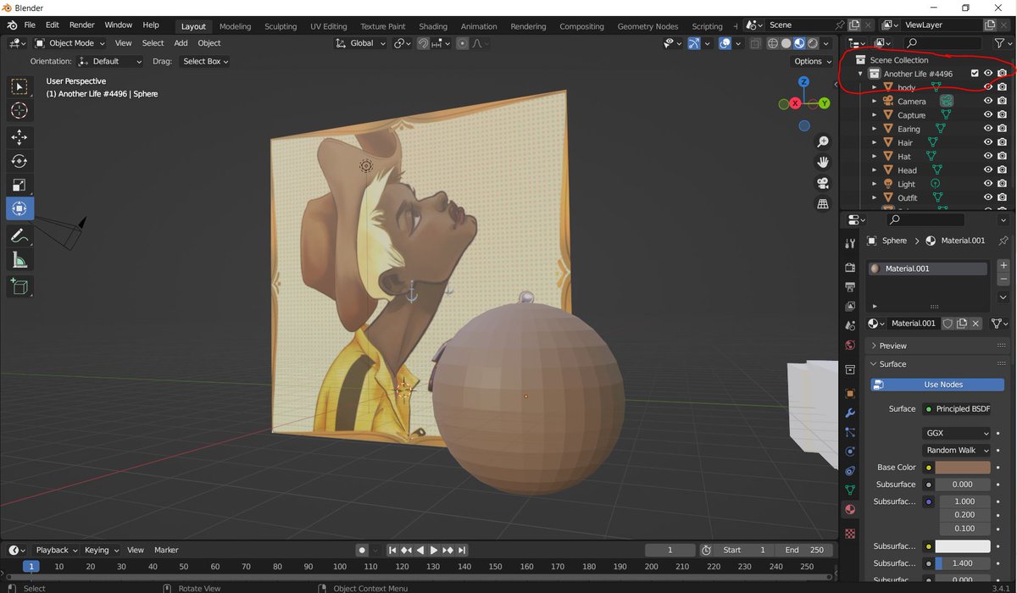The height and width of the screenshot is (593, 1017).
Task: Open the World properties tab
Action: tap(850, 345)
